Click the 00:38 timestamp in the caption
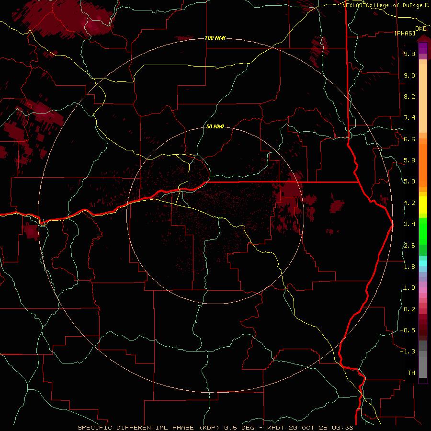Image resolution: width=431 pixels, height=431 pixels. [342, 428]
